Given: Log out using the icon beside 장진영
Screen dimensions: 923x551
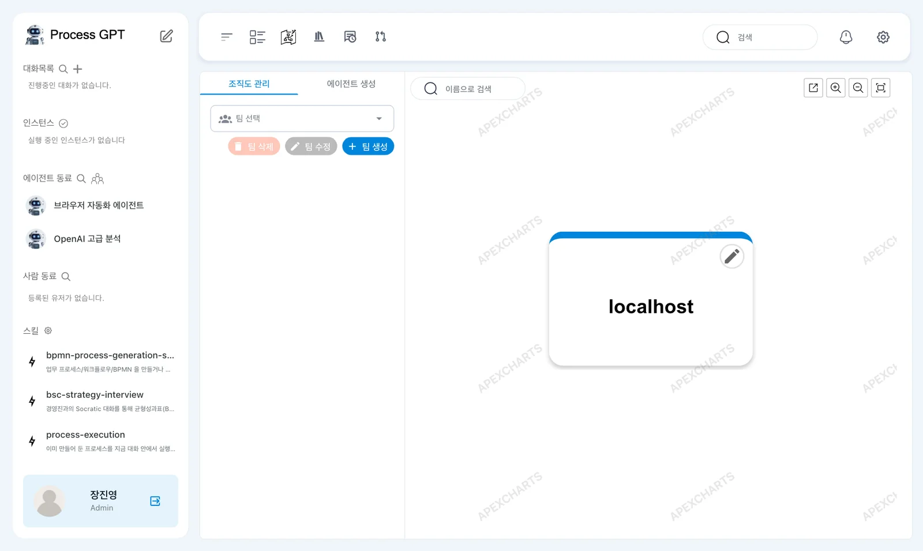Looking at the screenshot, I should pyautogui.click(x=155, y=501).
